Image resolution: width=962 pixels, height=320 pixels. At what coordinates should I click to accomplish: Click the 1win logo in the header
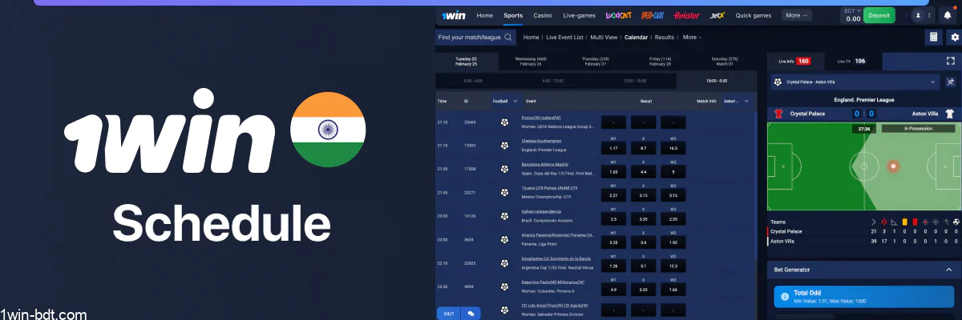click(x=452, y=15)
